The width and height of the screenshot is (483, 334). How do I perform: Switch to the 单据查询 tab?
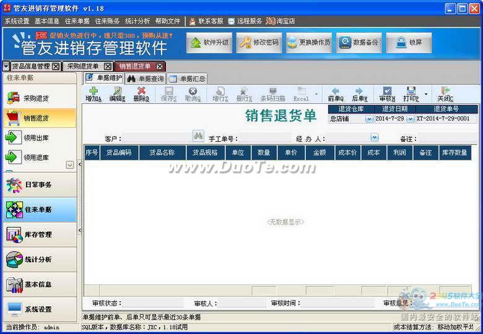tap(146, 79)
